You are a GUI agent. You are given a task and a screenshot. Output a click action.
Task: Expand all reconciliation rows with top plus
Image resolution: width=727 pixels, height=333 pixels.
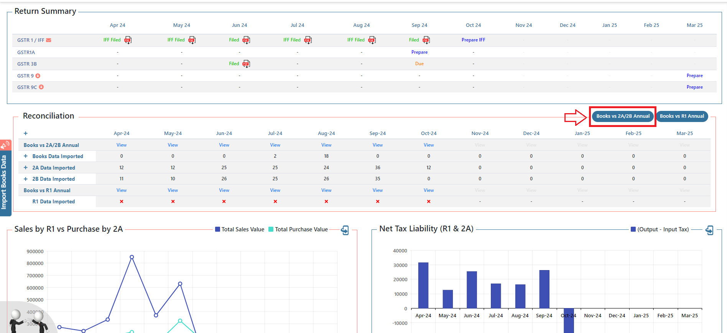pos(26,134)
